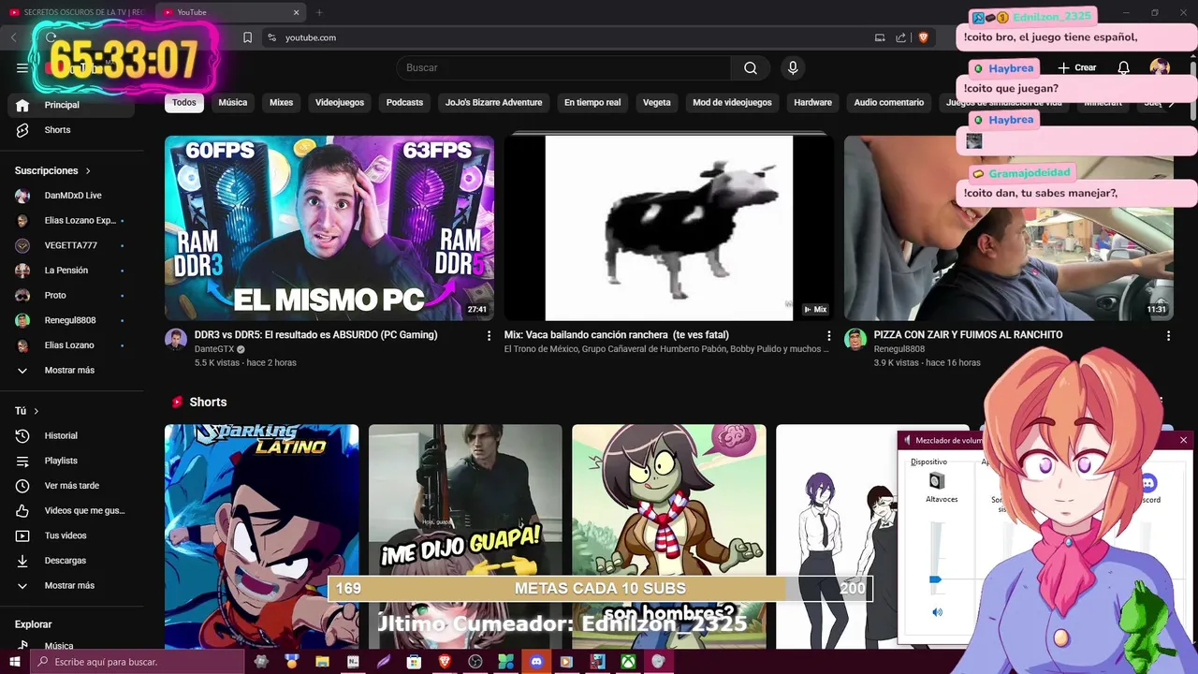Click the Windows taskbar search box
Viewport: 1198px width, 674px height.
coord(138,662)
